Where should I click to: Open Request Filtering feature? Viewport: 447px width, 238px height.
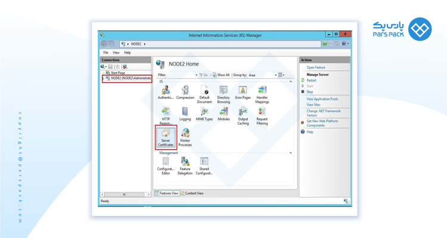(x=262, y=116)
